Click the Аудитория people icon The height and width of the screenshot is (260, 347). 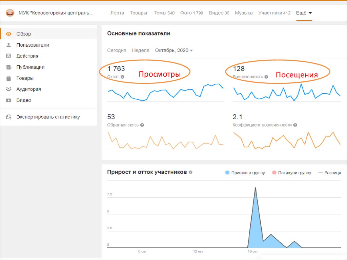(x=9, y=89)
